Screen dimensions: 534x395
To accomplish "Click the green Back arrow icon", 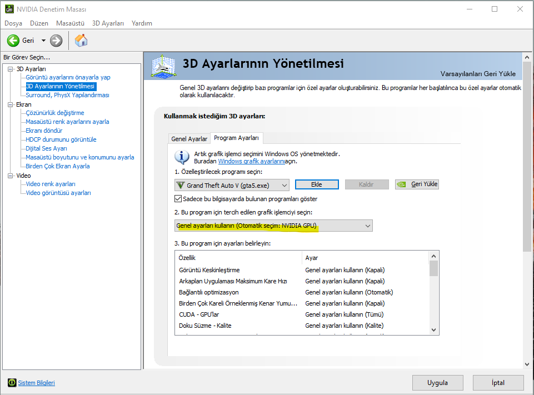I will (x=13, y=41).
